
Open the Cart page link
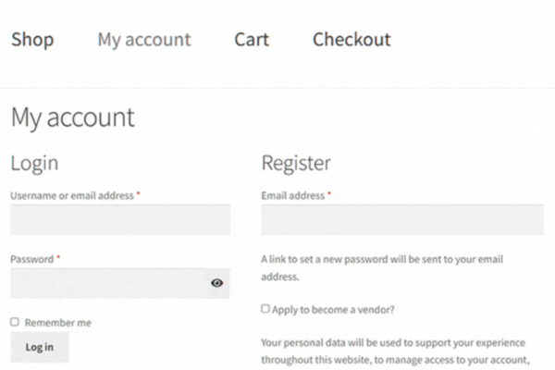click(252, 40)
